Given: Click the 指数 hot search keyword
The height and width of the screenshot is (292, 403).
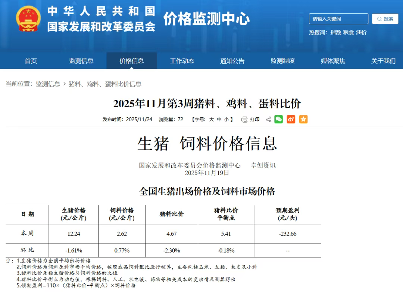Looking at the screenshot, I should tap(336, 32).
